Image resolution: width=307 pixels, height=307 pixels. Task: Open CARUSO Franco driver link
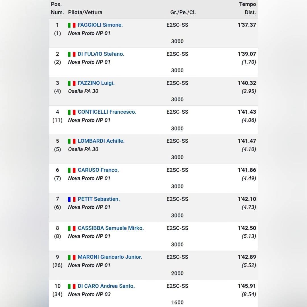pos(98,170)
